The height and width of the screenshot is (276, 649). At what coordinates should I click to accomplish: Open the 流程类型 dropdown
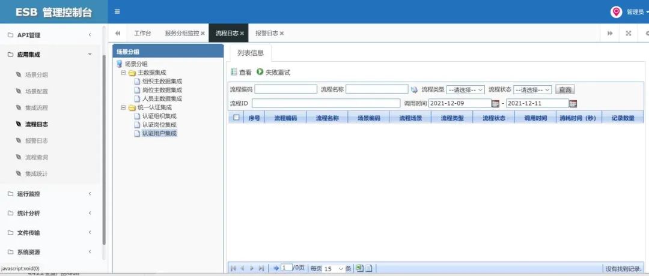point(465,89)
